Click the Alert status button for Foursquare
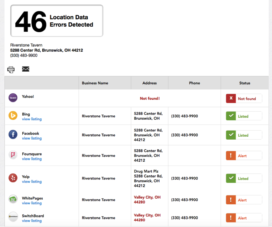 click(244, 155)
